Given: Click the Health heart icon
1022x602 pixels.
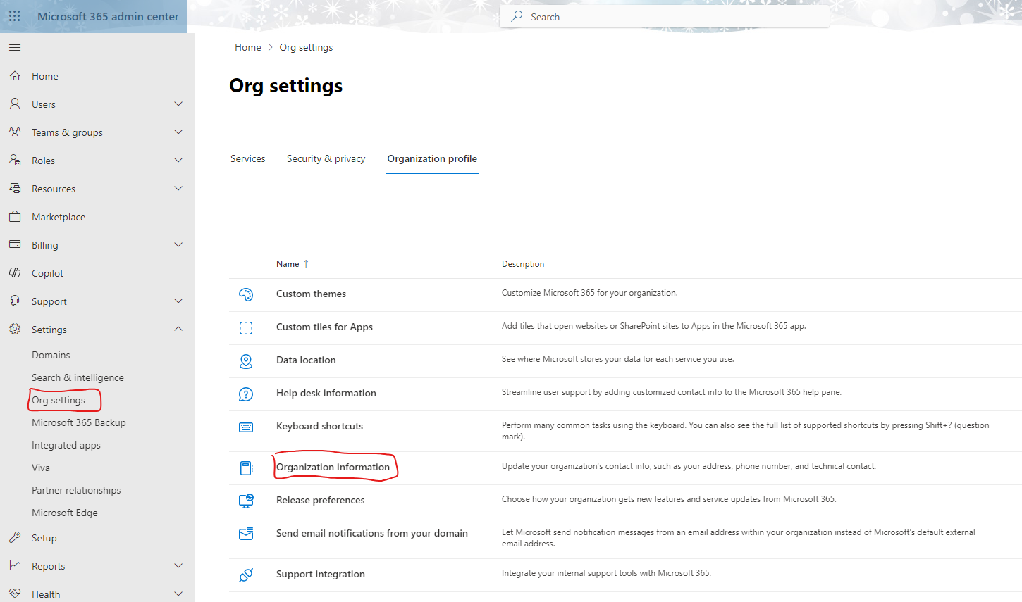Looking at the screenshot, I should (15, 594).
